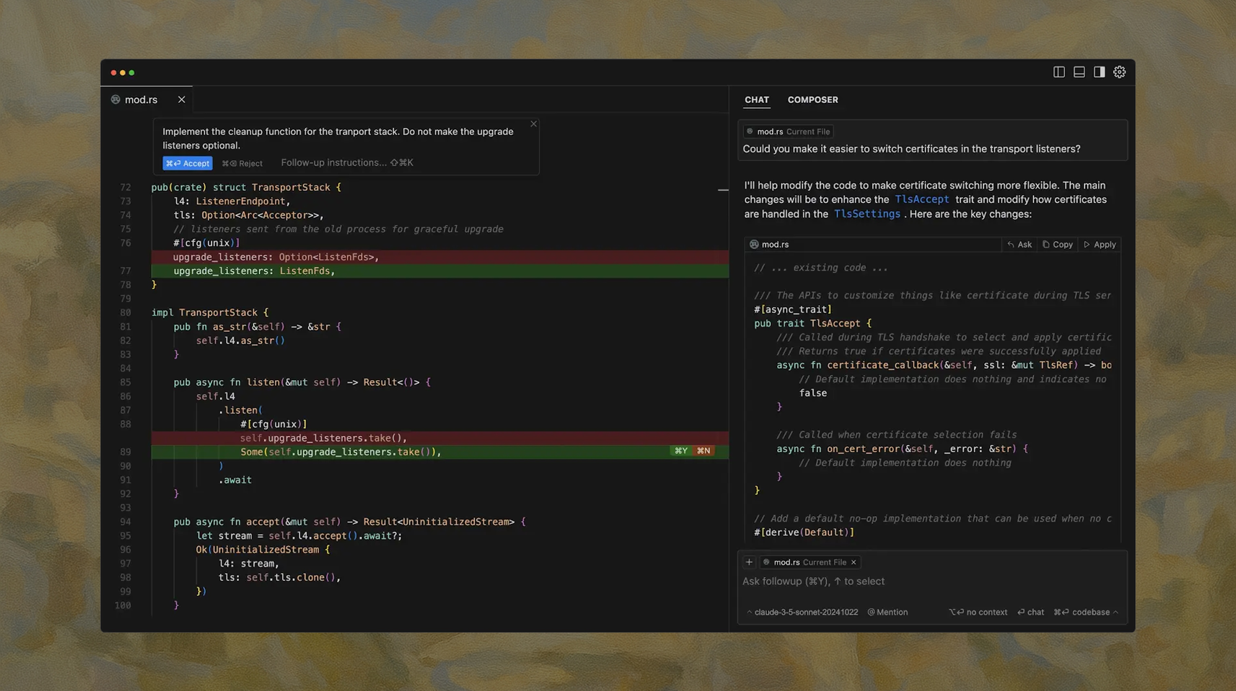Click the mod.rs icon in the snippet header
The width and height of the screenshot is (1236, 691).
click(x=754, y=244)
